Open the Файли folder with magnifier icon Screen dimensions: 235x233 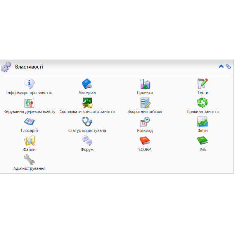(29, 141)
